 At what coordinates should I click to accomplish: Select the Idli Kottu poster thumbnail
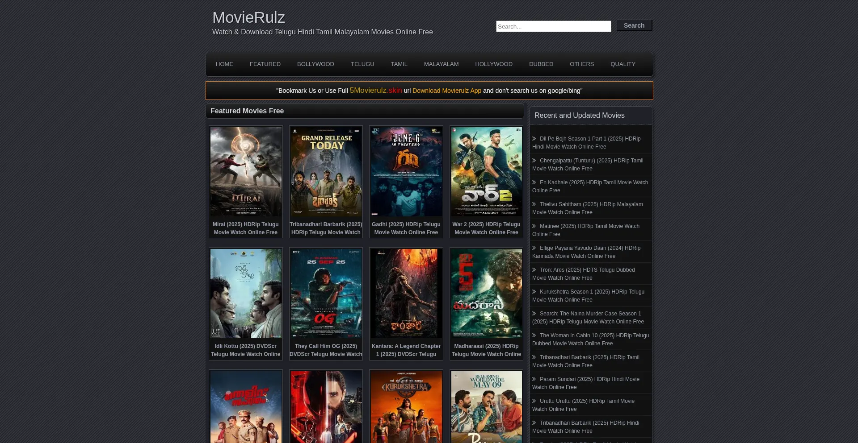click(x=246, y=293)
